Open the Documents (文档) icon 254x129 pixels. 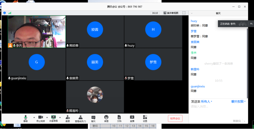[119, 118]
